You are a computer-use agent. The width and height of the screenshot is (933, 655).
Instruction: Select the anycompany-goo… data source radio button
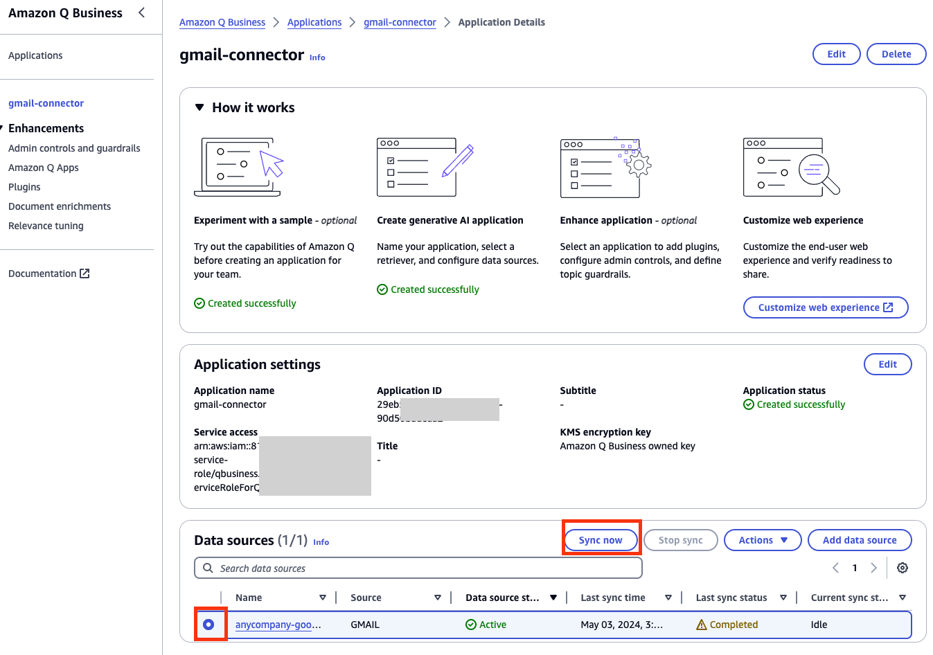coord(208,625)
